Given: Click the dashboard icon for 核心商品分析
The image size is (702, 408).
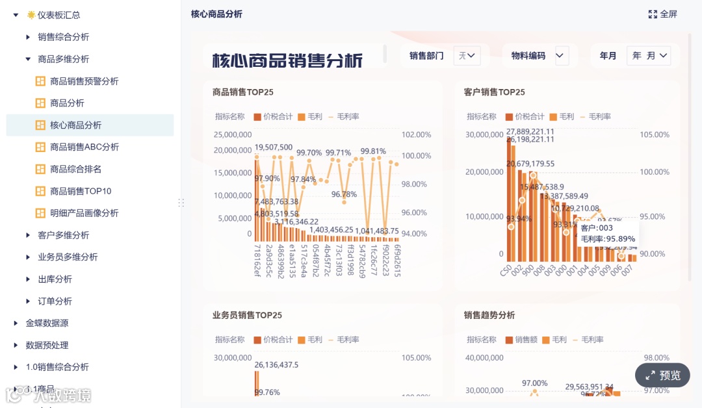Looking at the screenshot, I should click(x=40, y=125).
